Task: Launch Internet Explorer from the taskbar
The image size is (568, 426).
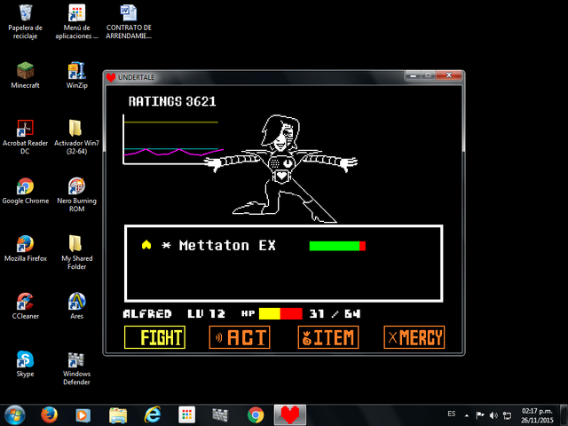Action: (153, 415)
